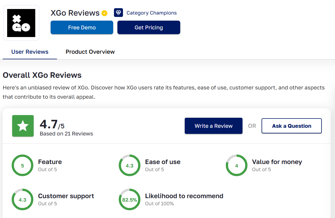Click the Feature score circle icon
The height and width of the screenshot is (218, 335).
[23, 166]
